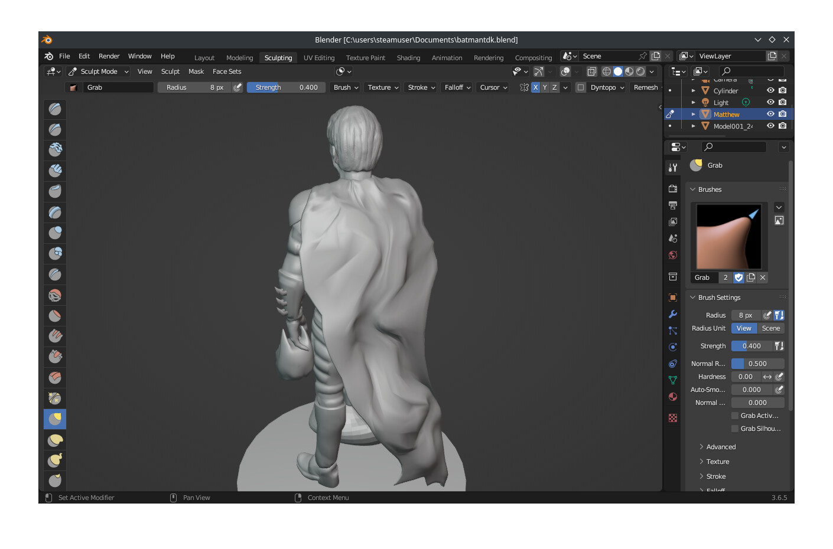Duplicate the Grab brush datablock
The height and width of the screenshot is (549, 833).
point(751,277)
